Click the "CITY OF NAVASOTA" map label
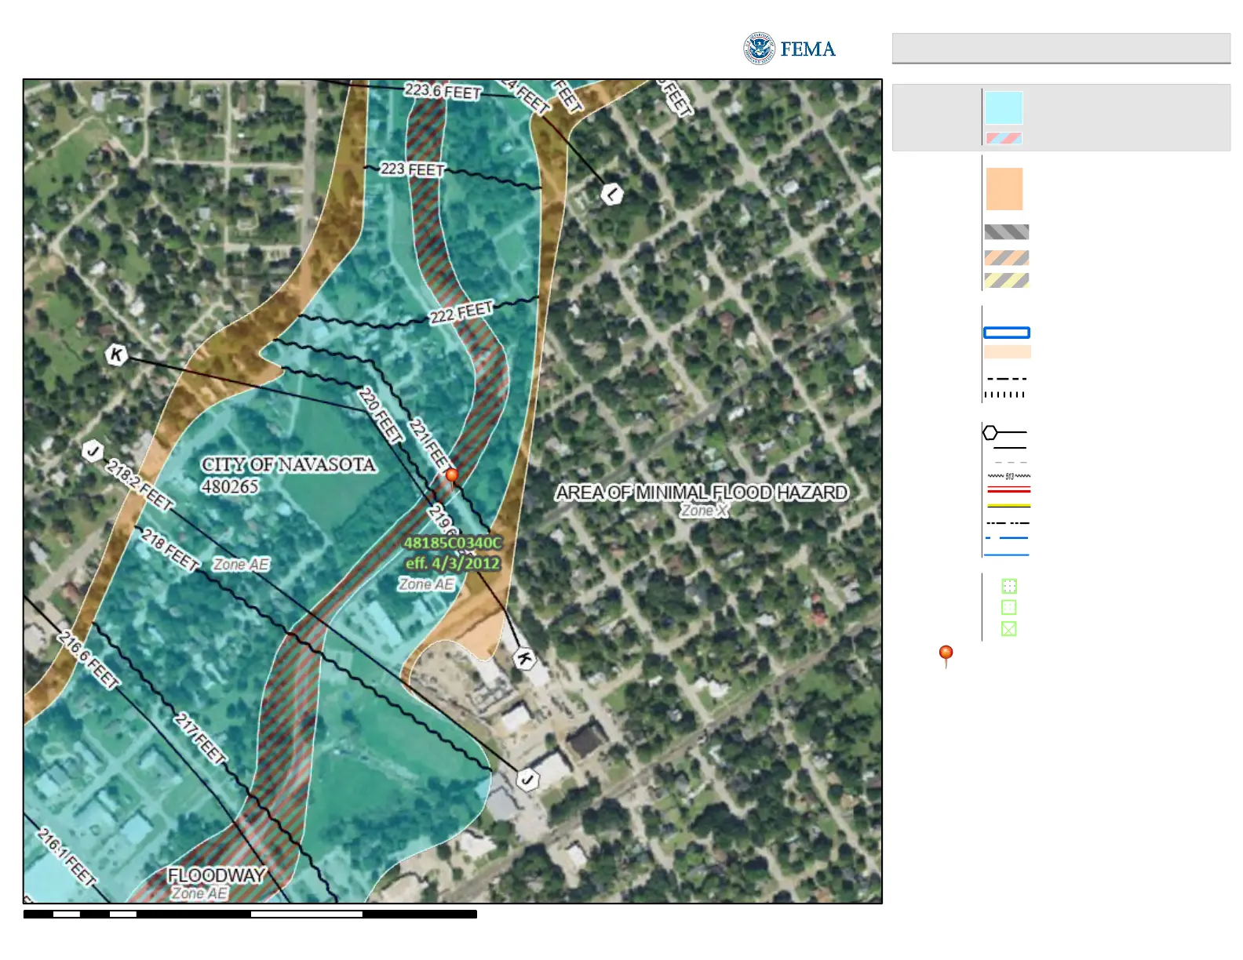Screen dimensions: 1243x960 [x=289, y=464]
